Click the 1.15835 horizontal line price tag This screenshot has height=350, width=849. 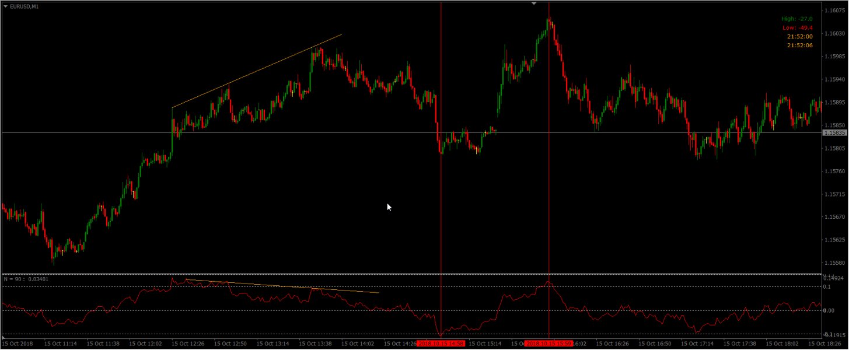(x=834, y=133)
